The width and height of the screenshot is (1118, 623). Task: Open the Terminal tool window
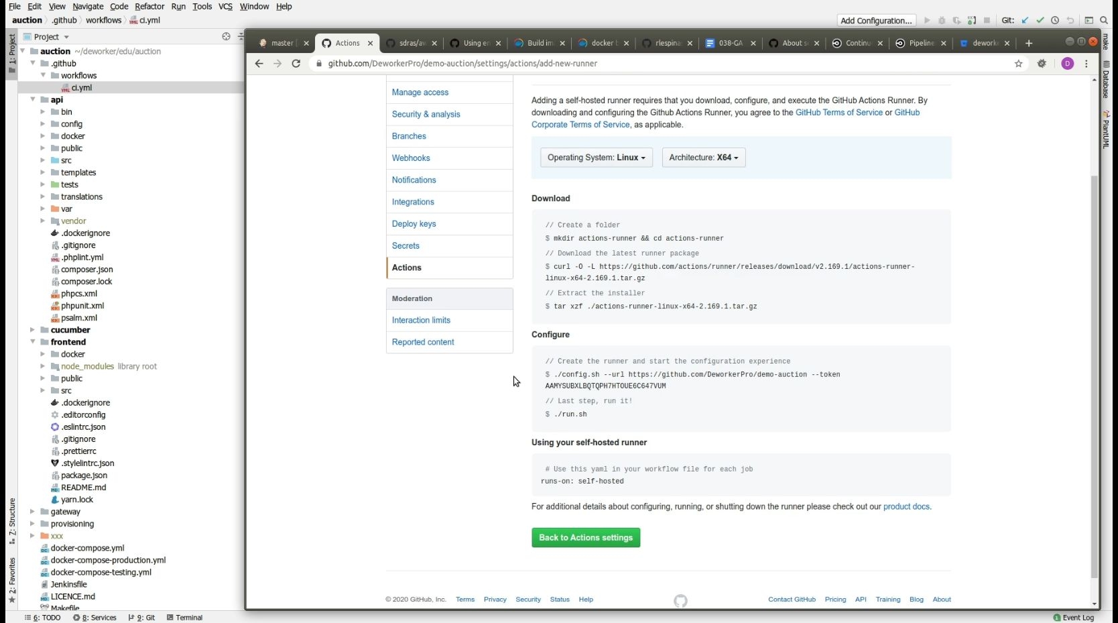point(184,618)
